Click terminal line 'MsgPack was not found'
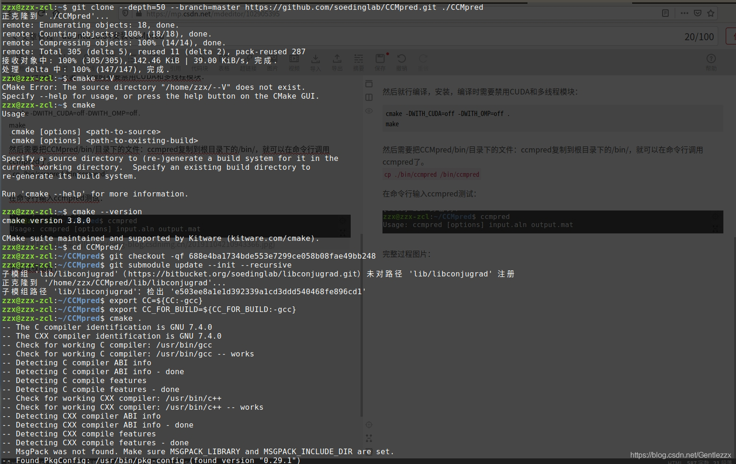The image size is (736, 464). click(198, 452)
